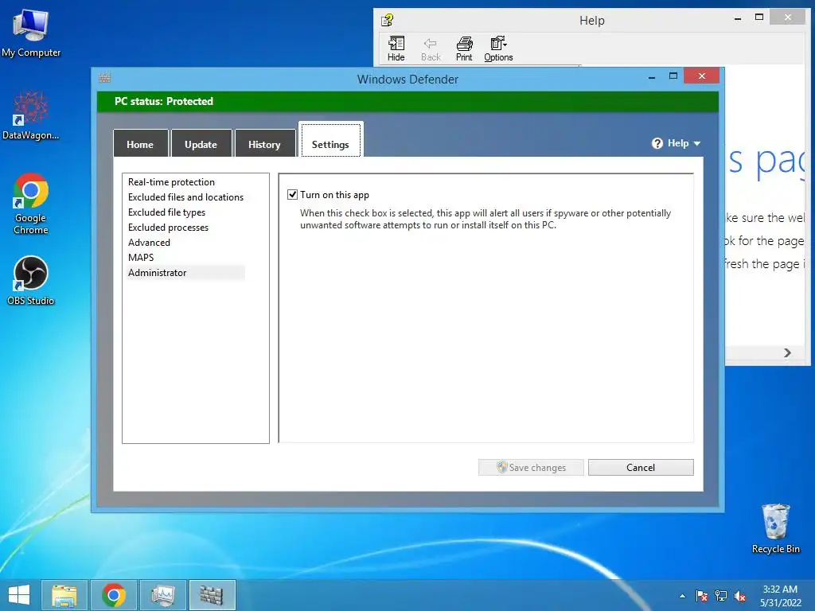Viewport: 815px width, 611px height.
Task: Close the Windows Defender window
Action: 702,76
